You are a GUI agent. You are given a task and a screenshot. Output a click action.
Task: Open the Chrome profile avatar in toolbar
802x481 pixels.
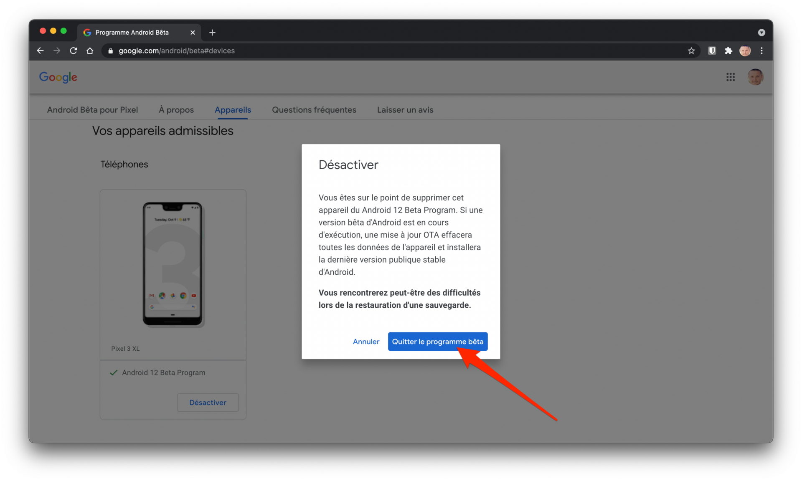coord(745,51)
